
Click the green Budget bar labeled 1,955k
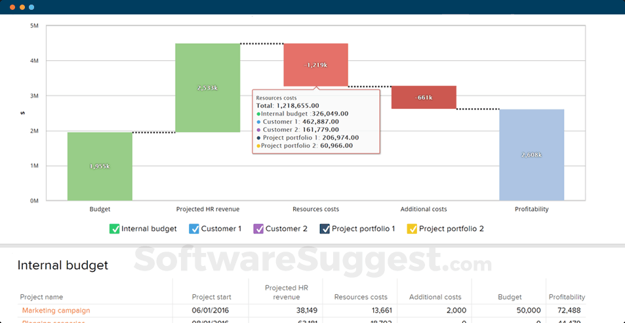[x=100, y=166]
